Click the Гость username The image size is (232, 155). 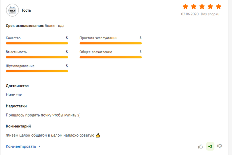[x=27, y=10]
